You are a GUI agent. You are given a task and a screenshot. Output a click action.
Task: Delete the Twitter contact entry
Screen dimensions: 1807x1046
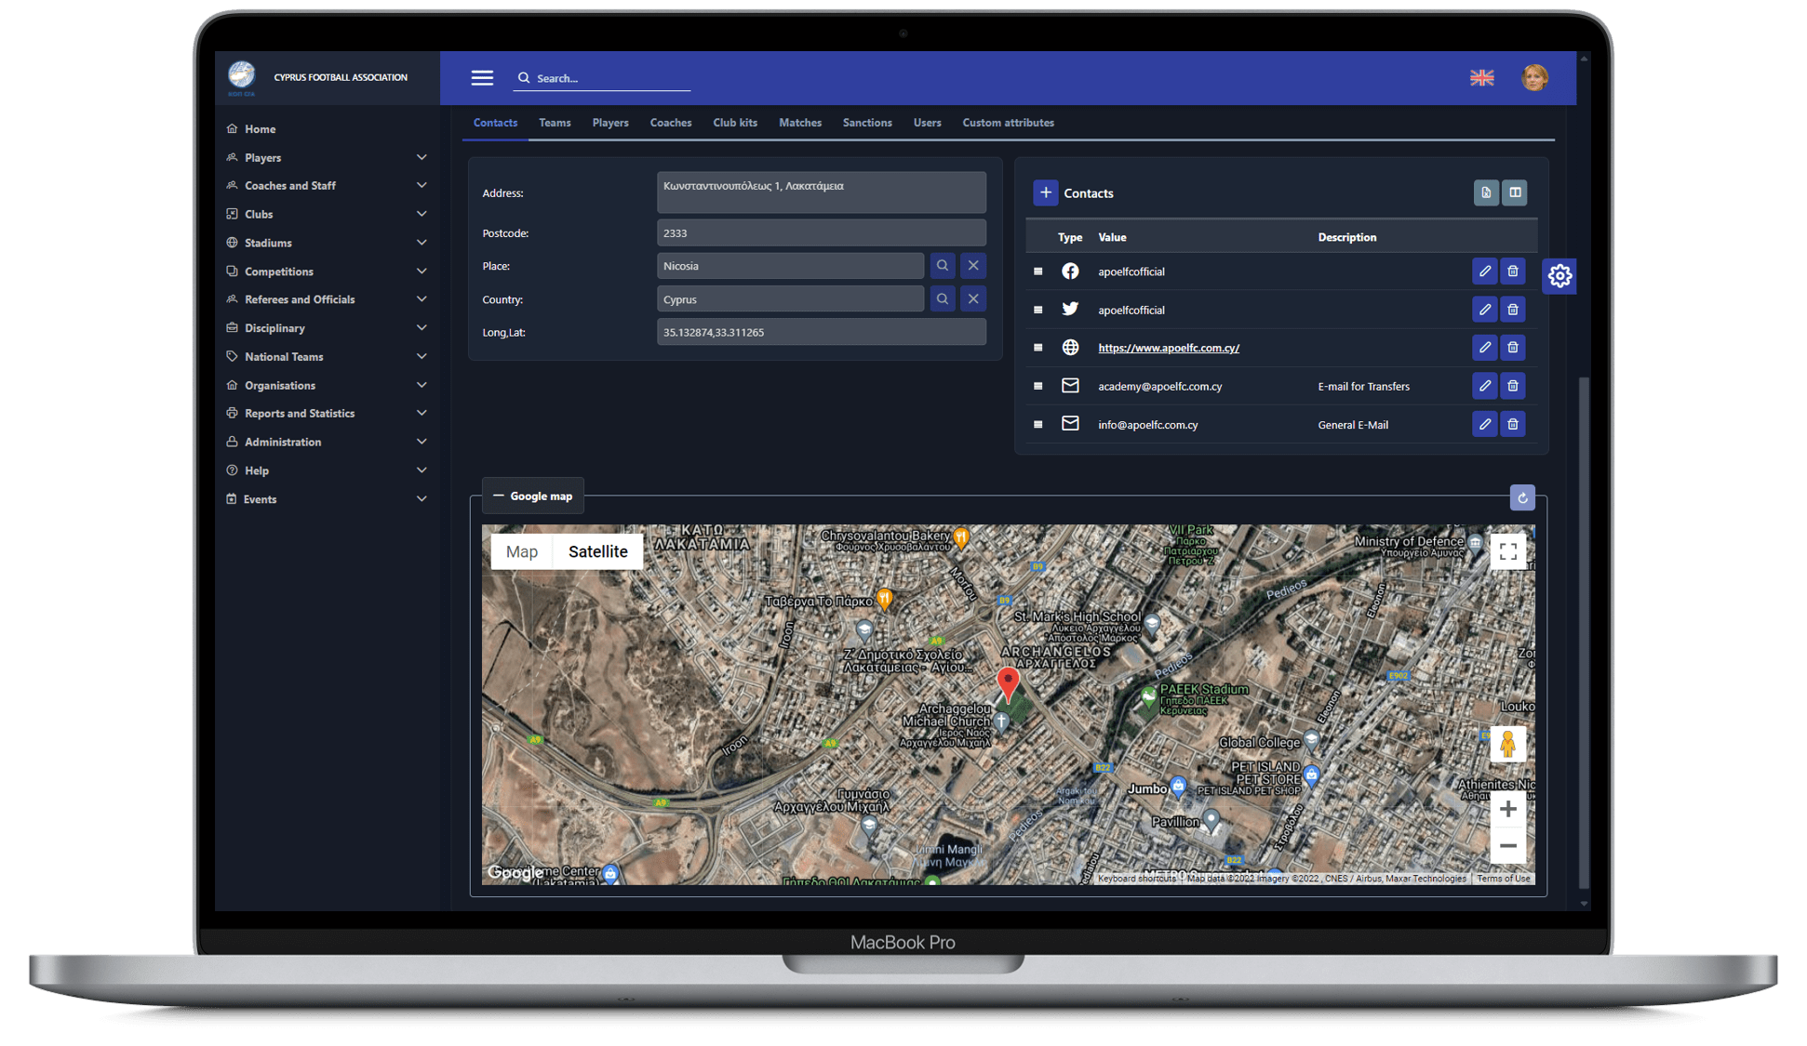[x=1512, y=309]
